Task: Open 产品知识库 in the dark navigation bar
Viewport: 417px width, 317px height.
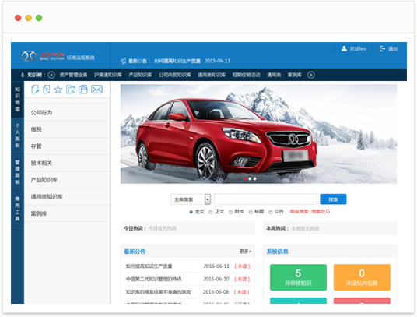Action: (140, 75)
